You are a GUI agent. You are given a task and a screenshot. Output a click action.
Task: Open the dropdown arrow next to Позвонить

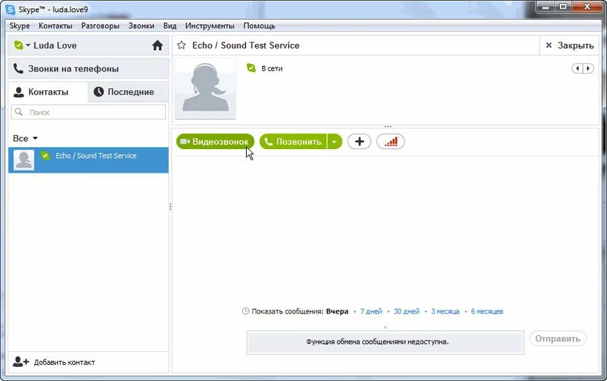[x=335, y=142]
